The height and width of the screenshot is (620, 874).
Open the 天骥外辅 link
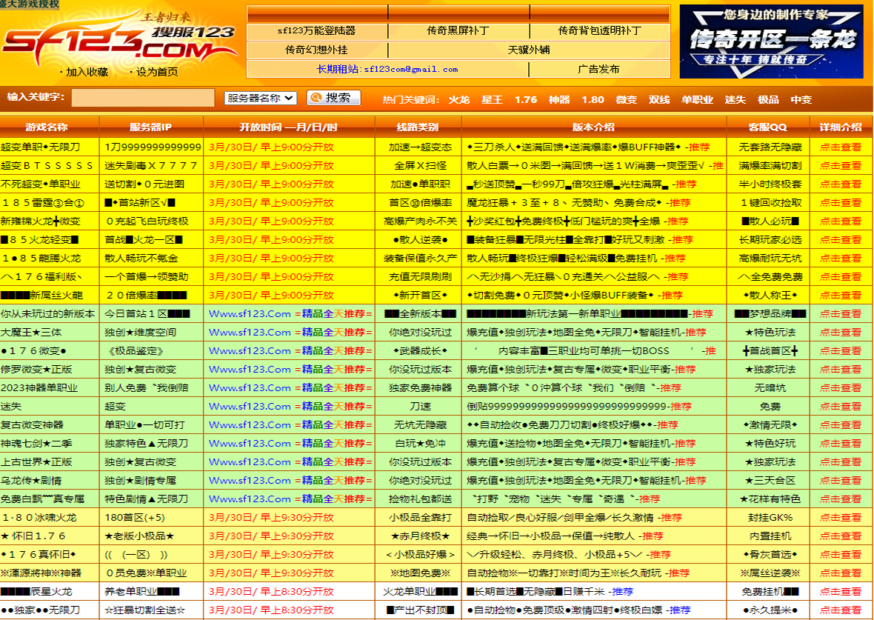tap(528, 50)
